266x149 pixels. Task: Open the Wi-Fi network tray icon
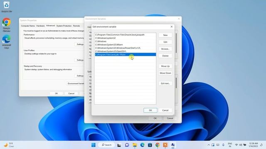(236, 145)
